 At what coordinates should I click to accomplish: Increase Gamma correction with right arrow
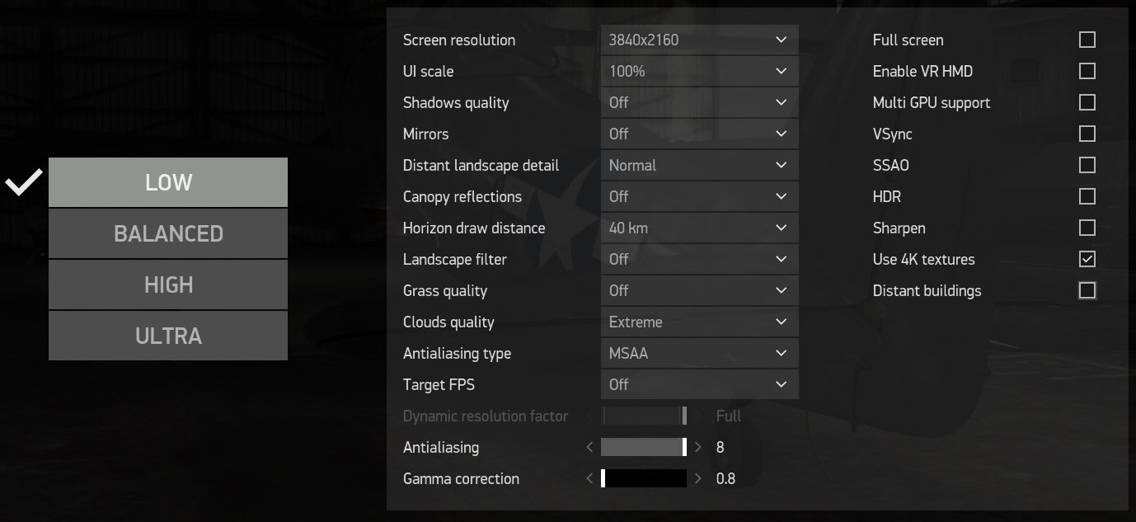[x=698, y=478]
